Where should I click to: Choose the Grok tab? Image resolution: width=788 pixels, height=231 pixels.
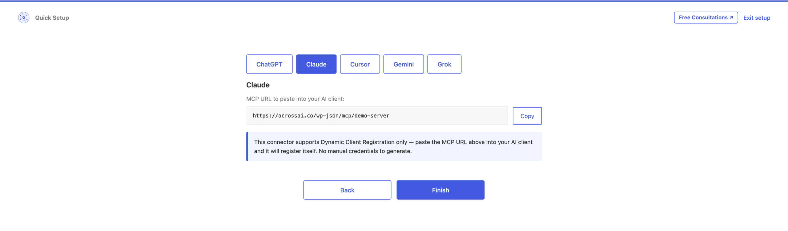(x=444, y=64)
